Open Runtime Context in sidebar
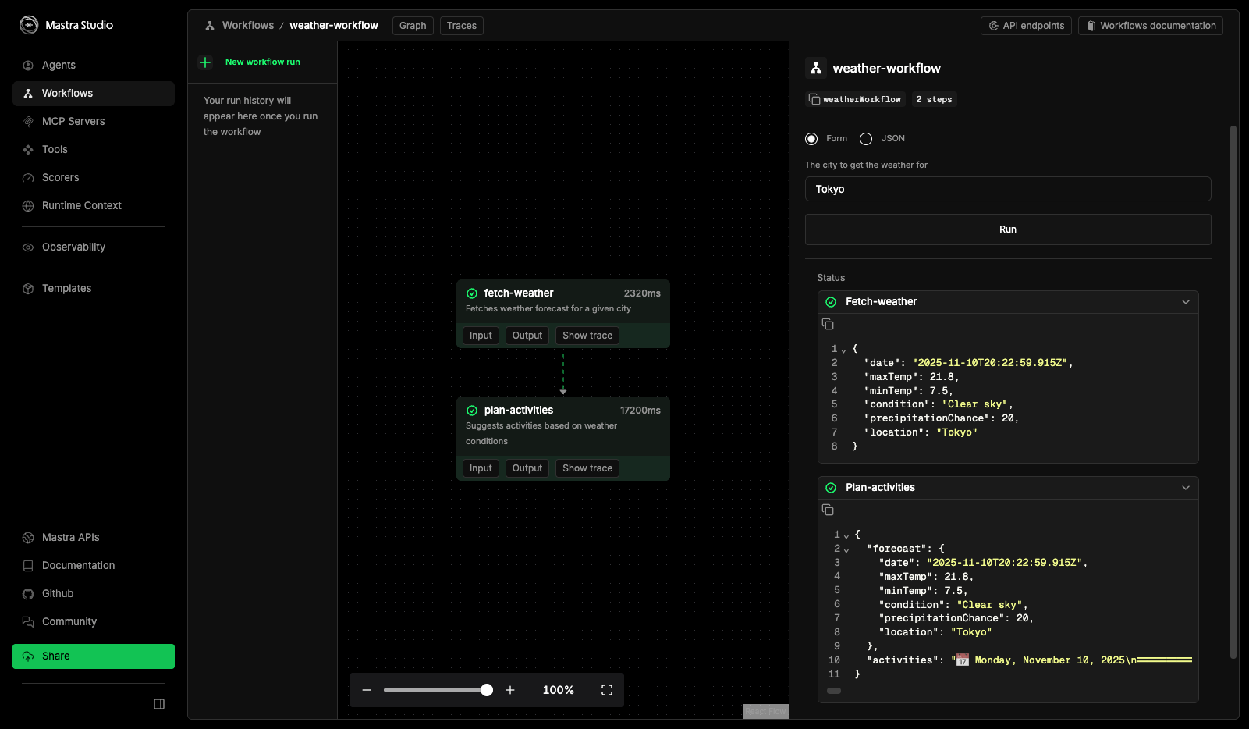Screen dimensions: 1249x729 94,205
